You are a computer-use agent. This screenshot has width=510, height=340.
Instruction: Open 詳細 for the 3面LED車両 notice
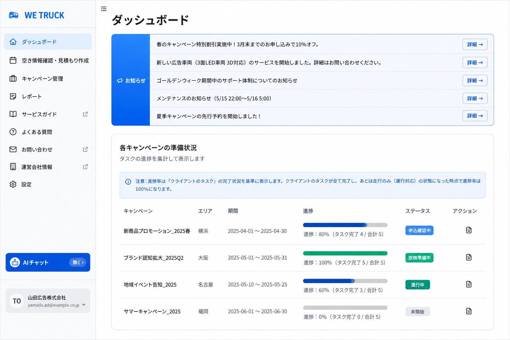coord(475,62)
